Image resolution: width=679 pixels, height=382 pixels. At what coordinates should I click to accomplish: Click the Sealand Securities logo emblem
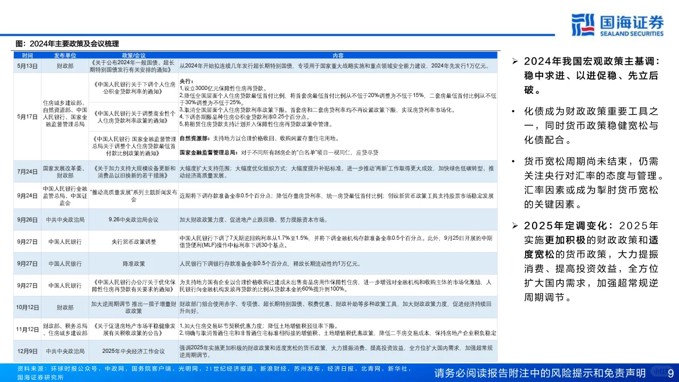pyautogui.click(x=584, y=24)
